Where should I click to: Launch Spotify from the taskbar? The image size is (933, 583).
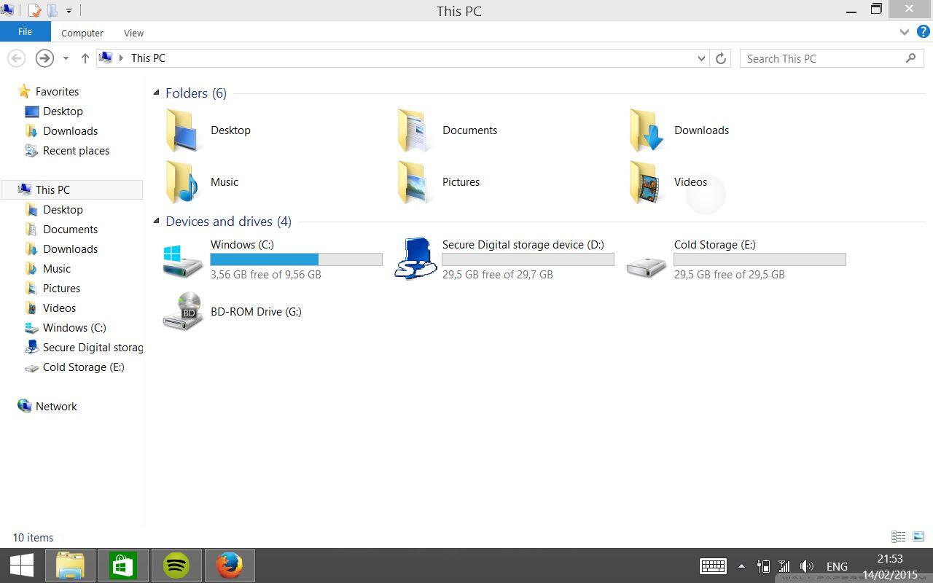click(176, 565)
